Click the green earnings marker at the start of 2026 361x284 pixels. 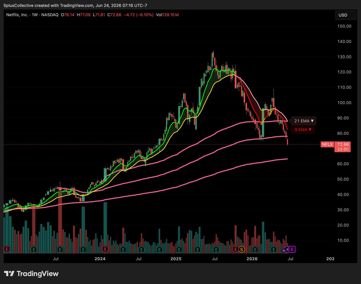(255, 249)
